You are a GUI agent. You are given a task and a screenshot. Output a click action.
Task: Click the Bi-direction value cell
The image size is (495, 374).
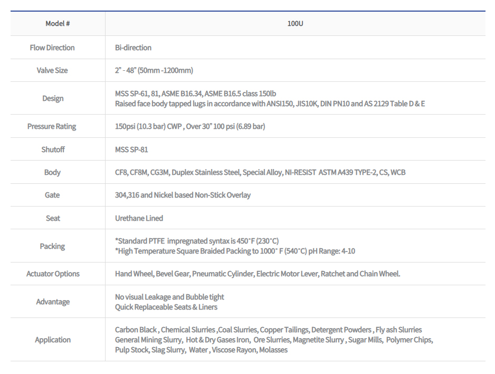coord(132,48)
